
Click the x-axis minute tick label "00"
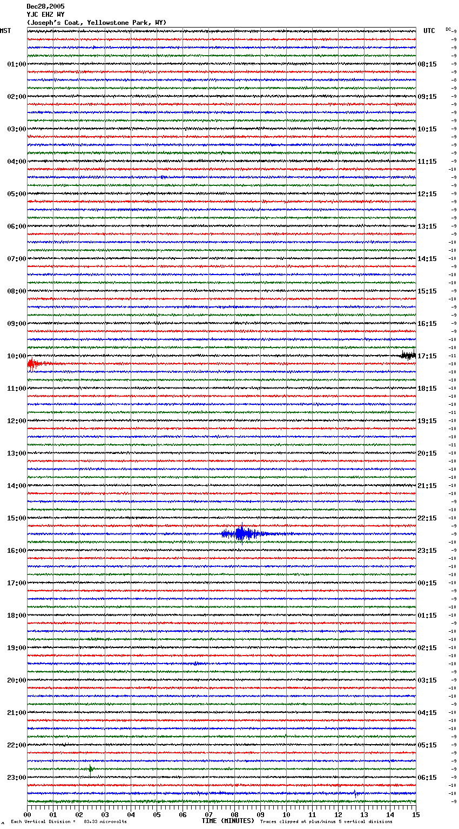(28, 814)
